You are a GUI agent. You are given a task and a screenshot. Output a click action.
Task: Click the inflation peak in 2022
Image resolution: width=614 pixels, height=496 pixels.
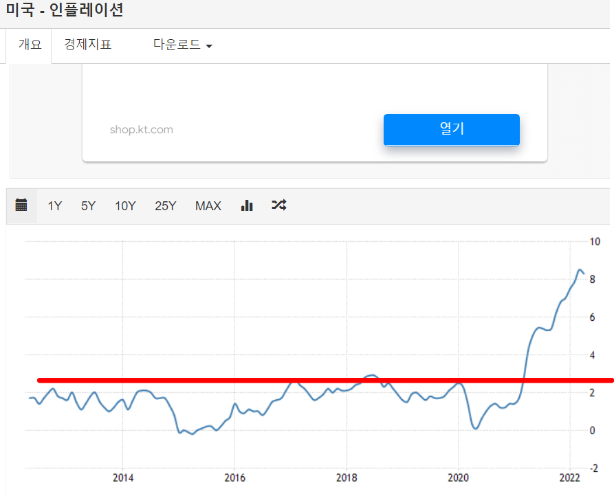coord(580,270)
